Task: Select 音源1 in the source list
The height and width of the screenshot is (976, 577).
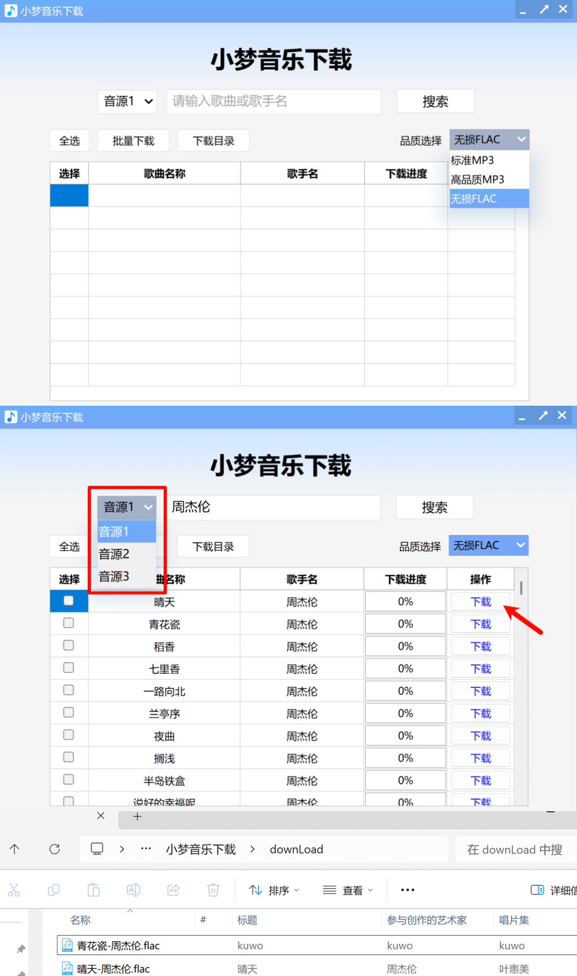Action: 127,532
